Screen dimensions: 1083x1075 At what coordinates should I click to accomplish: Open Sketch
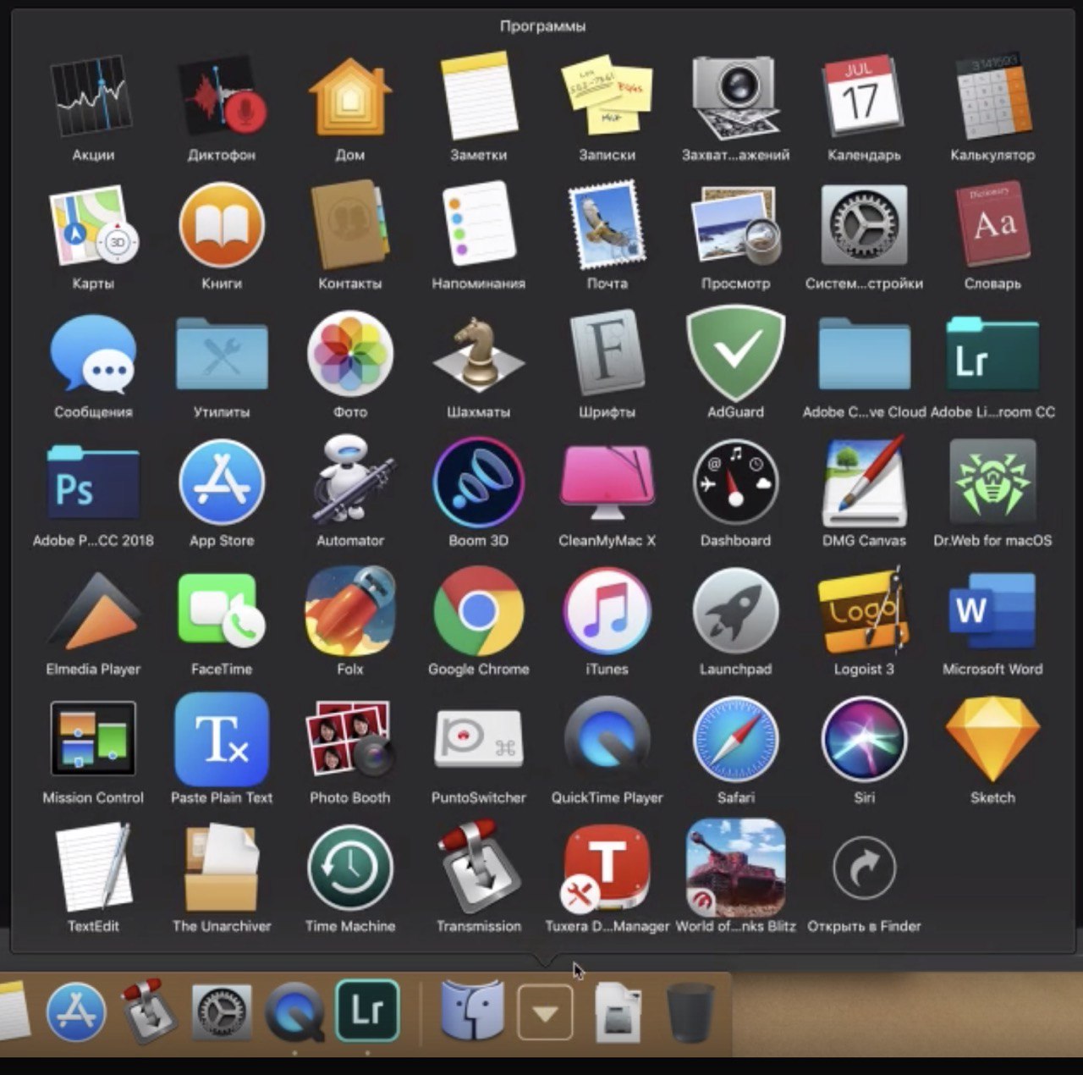click(992, 739)
